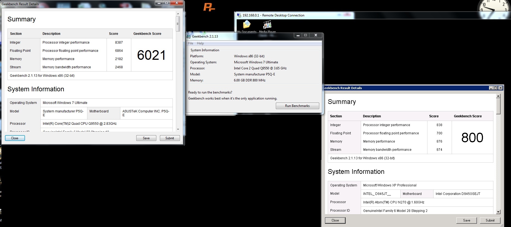Click 'GenuineIntel Family 6 Model 28 Stepping 2'

coord(395,211)
